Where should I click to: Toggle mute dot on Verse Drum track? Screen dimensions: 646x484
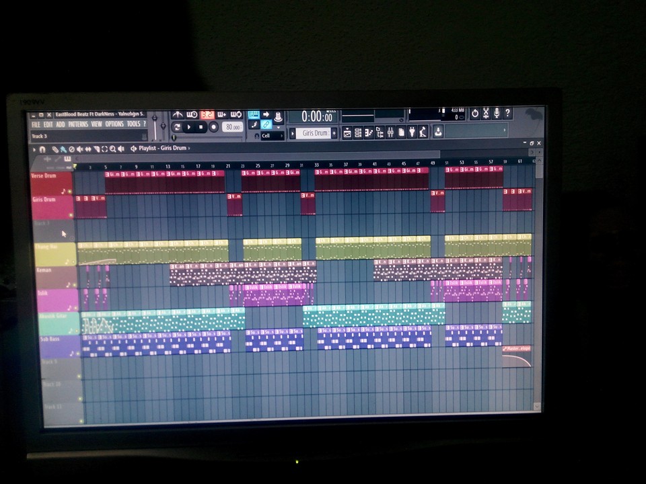(69, 192)
